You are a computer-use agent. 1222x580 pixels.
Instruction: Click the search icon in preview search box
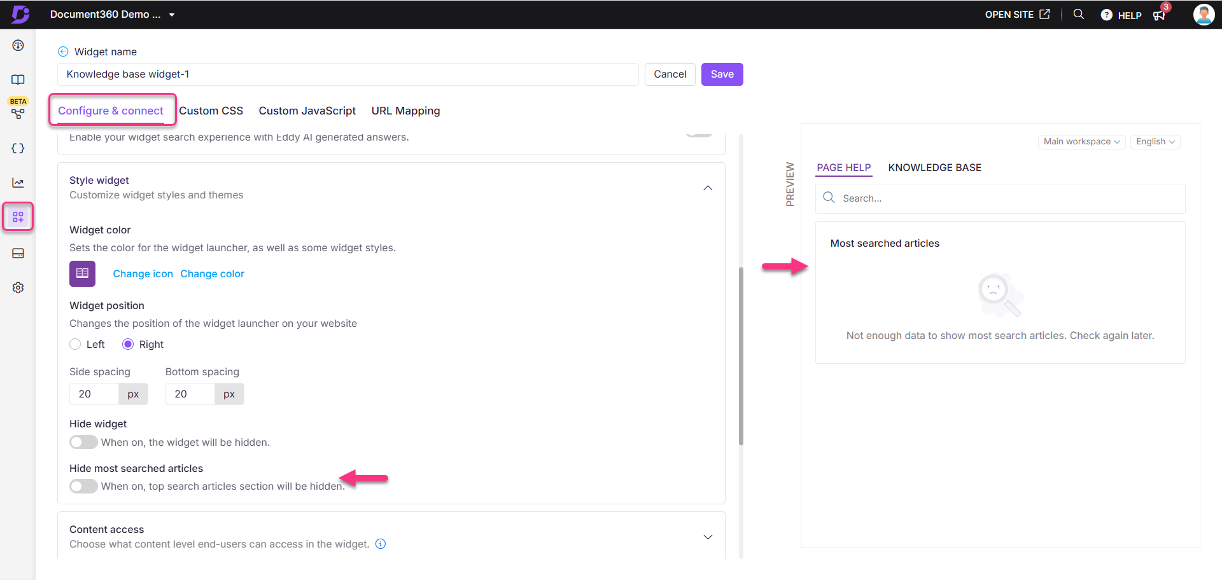point(829,198)
